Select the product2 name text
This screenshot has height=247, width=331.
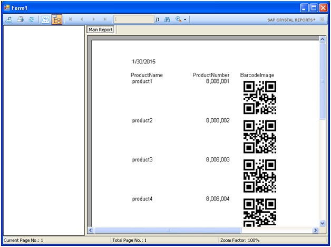pyautogui.click(x=142, y=120)
